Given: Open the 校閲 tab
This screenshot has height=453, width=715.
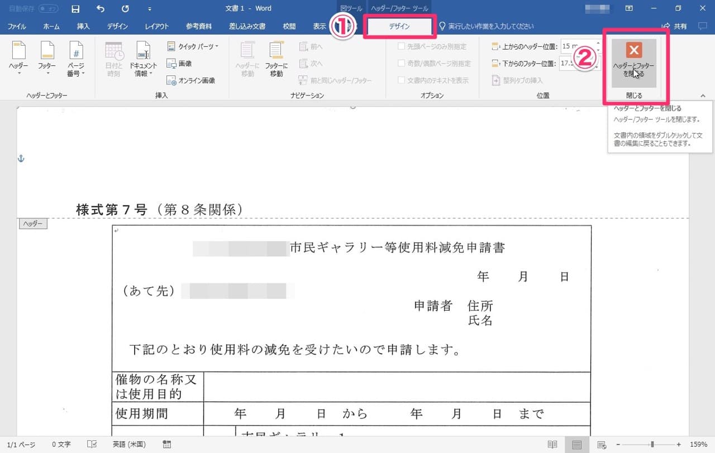Looking at the screenshot, I should (289, 26).
